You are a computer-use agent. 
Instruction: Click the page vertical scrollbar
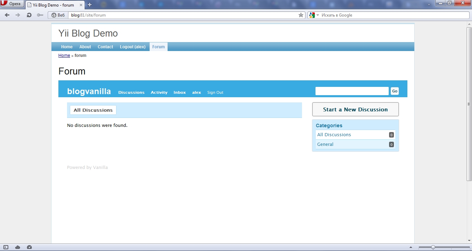click(x=469, y=104)
